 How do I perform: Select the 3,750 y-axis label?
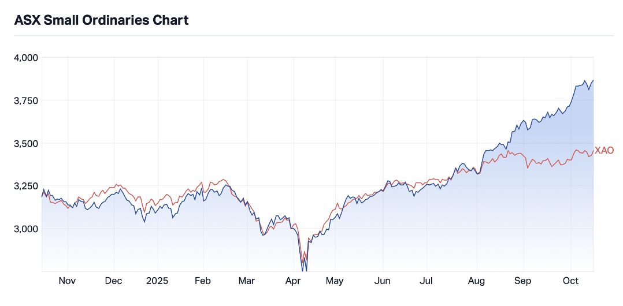tap(25, 100)
